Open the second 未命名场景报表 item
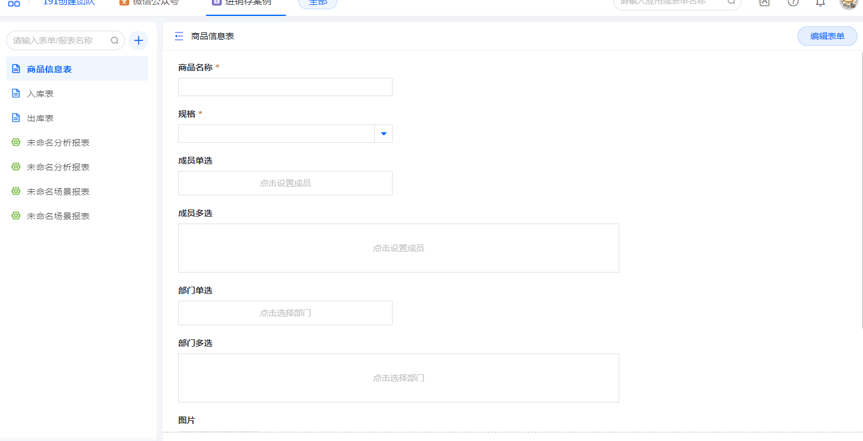This screenshot has width=863, height=441. [58, 216]
